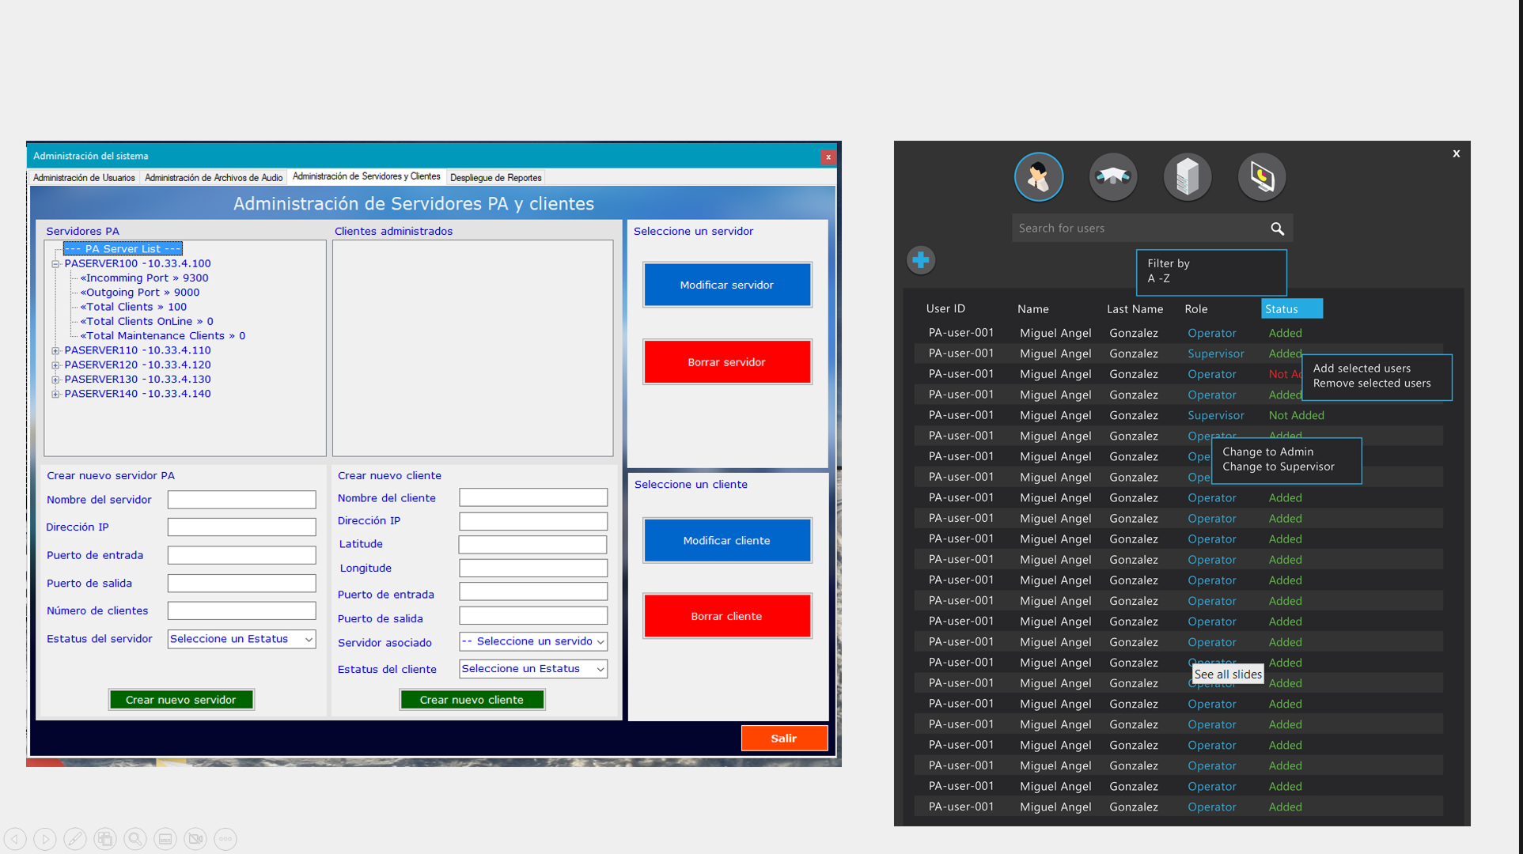The width and height of the screenshot is (1523, 854).
Task: Click the Crear nuevo servidor button
Action: pos(181,700)
